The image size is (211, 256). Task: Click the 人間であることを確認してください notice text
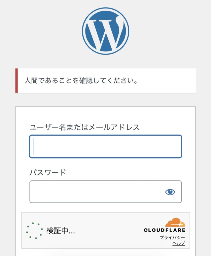[x=81, y=81]
